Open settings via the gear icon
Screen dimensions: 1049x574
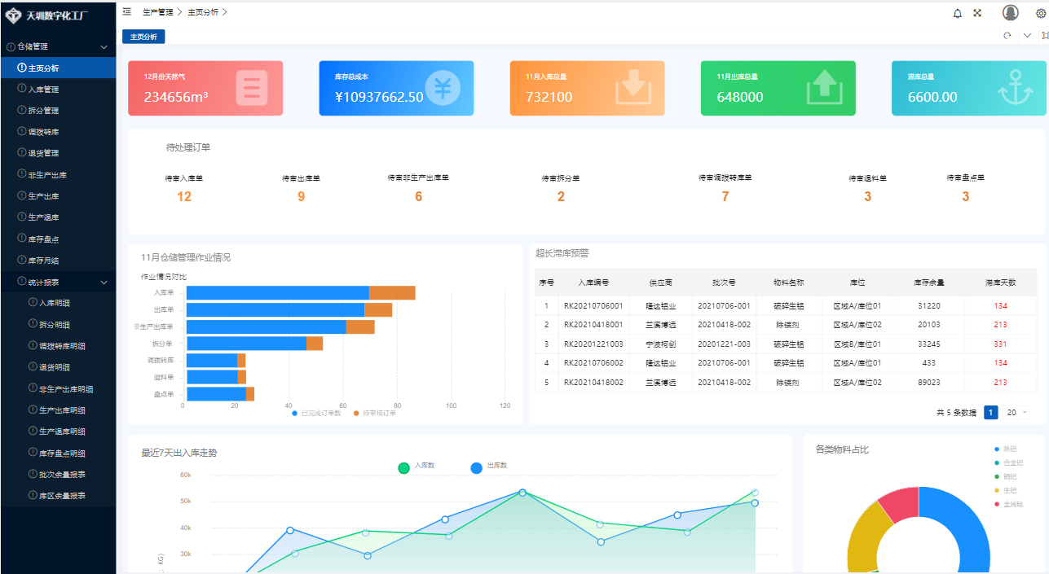click(1040, 14)
